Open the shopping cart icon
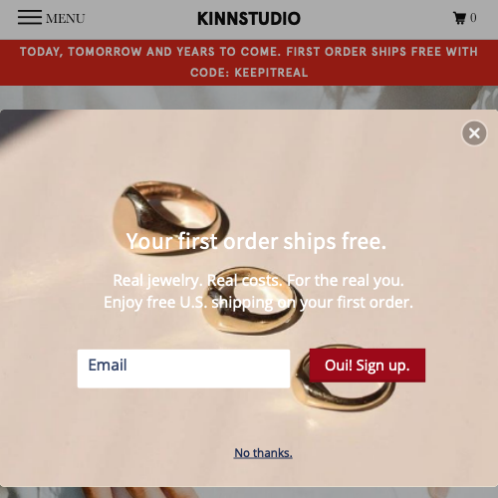498x498 pixels. [x=459, y=18]
